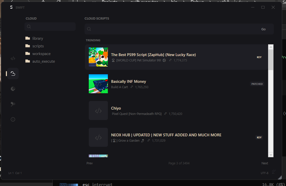Image resolution: width=286 pixels, height=186 pixels.
Task: Open the info icon in sidebar
Action: [x=13, y=119]
